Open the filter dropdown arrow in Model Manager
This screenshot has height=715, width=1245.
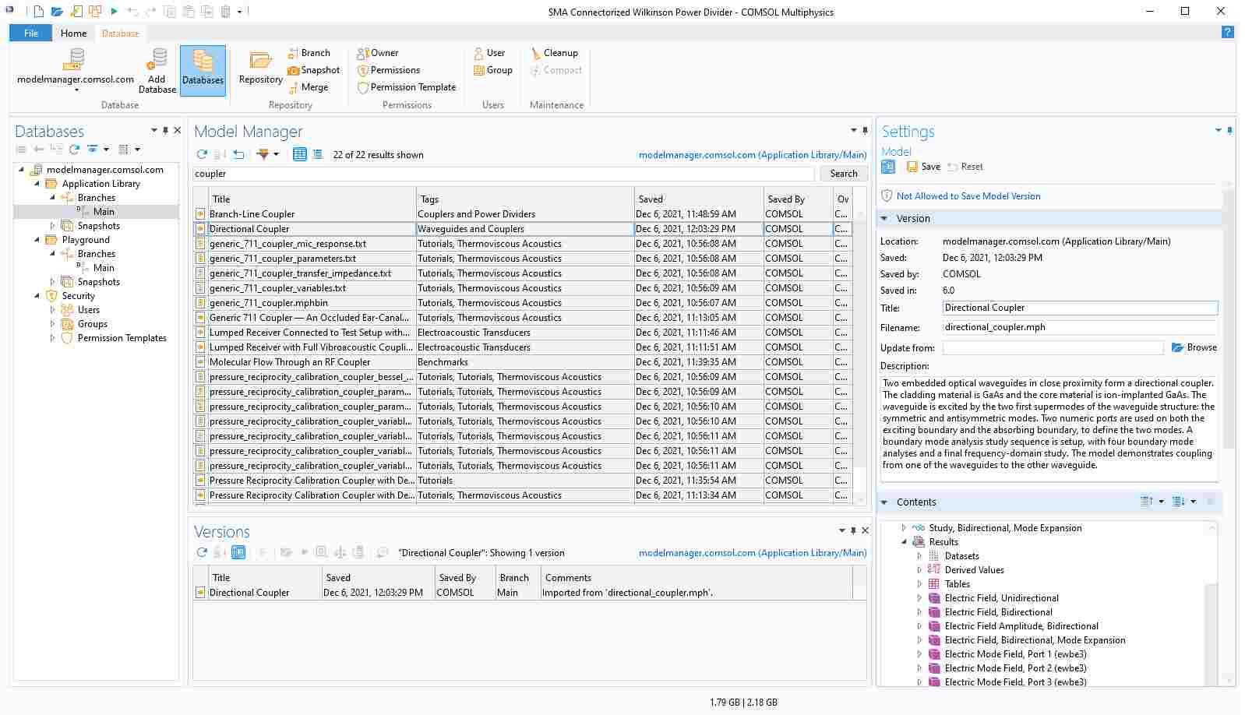coord(276,154)
